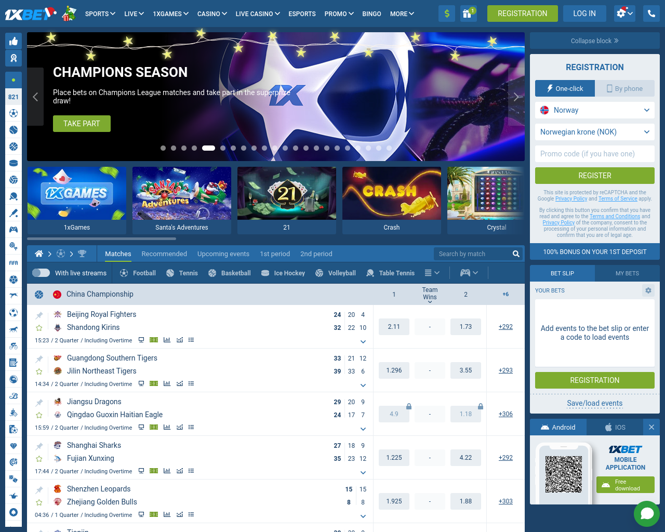Bet on odds 2.11 for Beijing Royal Fighters
The height and width of the screenshot is (532, 665).
(394, 327)
